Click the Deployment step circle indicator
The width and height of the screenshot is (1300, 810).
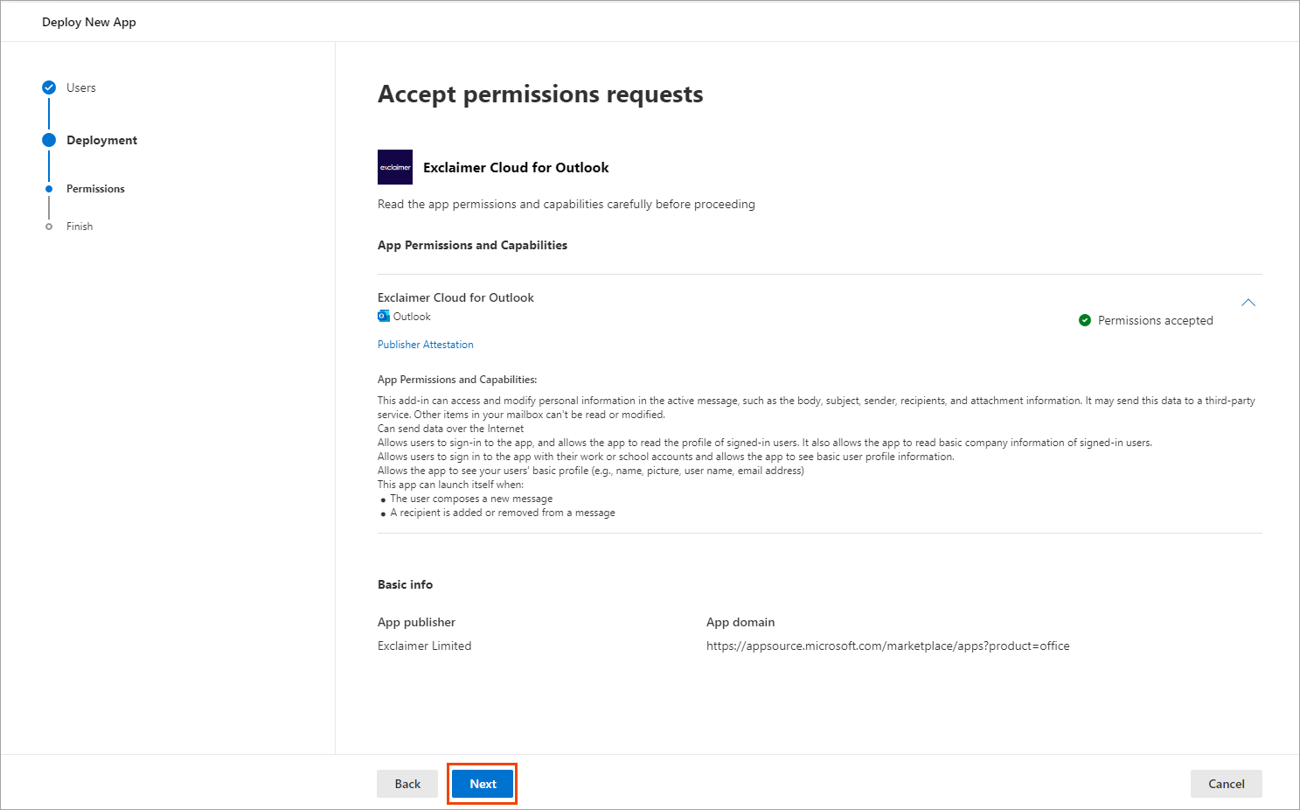coord(49,140)
